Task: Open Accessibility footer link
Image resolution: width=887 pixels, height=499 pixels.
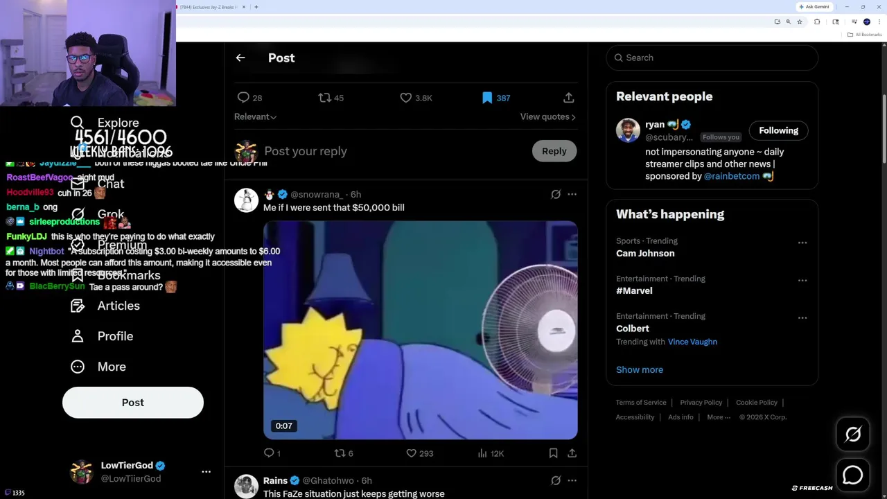Action: tap(635, 417)
